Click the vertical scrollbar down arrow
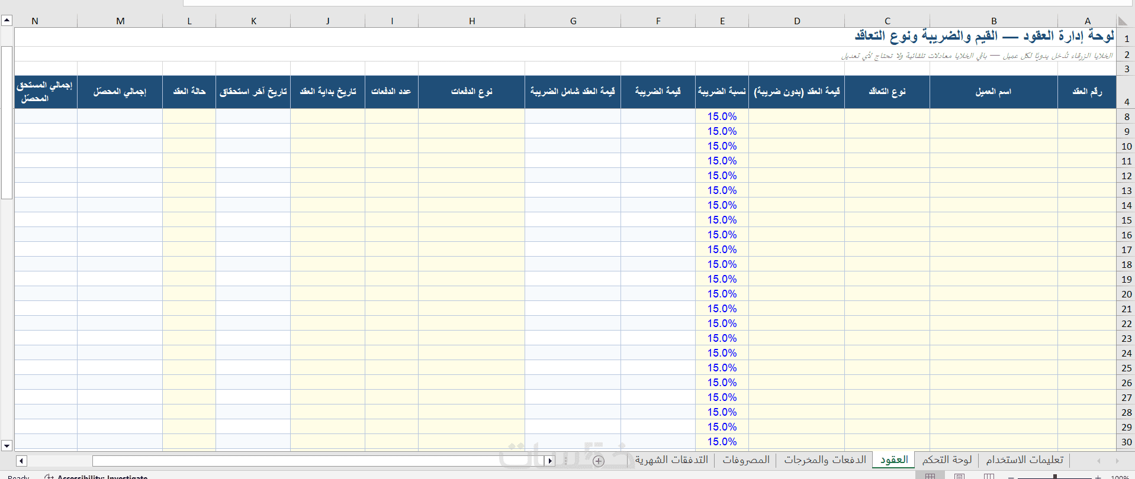 (x=7, y=445)
